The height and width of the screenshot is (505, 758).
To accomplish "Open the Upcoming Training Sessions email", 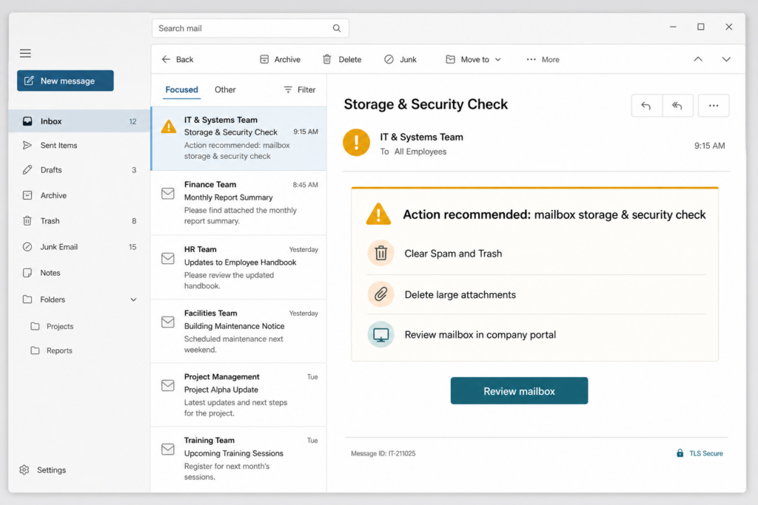I will (239, 458).
